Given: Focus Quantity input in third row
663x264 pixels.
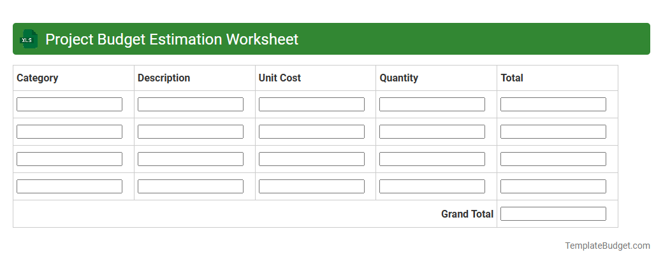Looking at the screenshot, I should 432,159.
